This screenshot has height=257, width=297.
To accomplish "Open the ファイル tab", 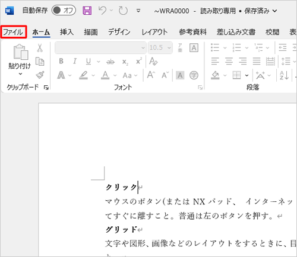I will [14, 32].
